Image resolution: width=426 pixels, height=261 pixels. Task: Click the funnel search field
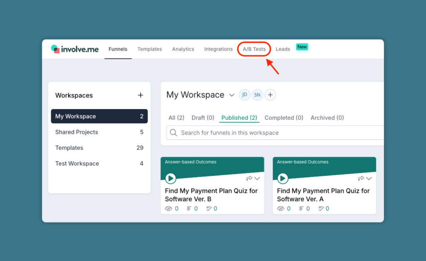point(275,133)
